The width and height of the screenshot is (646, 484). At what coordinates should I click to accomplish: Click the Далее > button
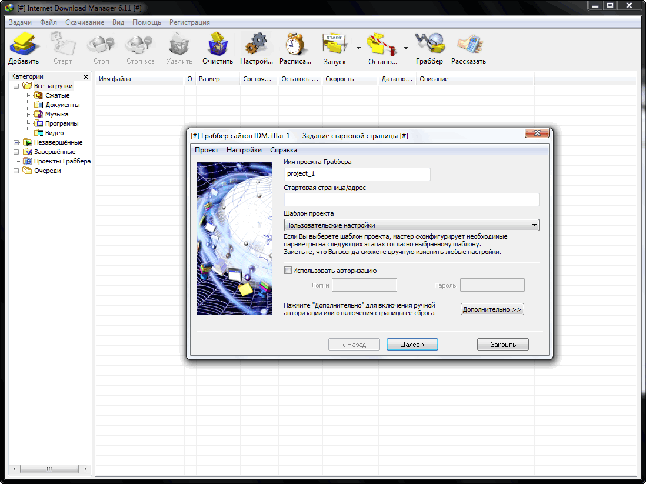pyautogui.click(x=412, y=345)
